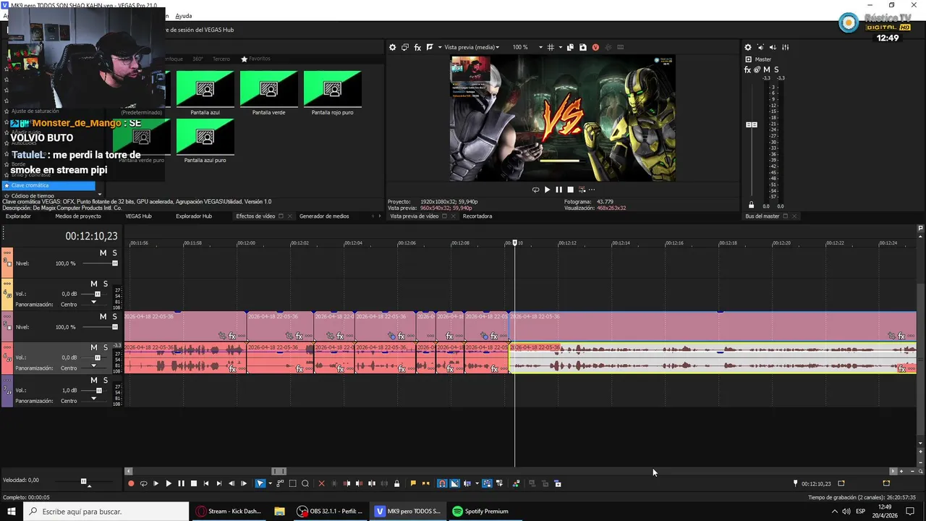The image size is (926, 521).
Task: Select the Pantalla rojo puro preset thumbnail
Action: (332, 89)
